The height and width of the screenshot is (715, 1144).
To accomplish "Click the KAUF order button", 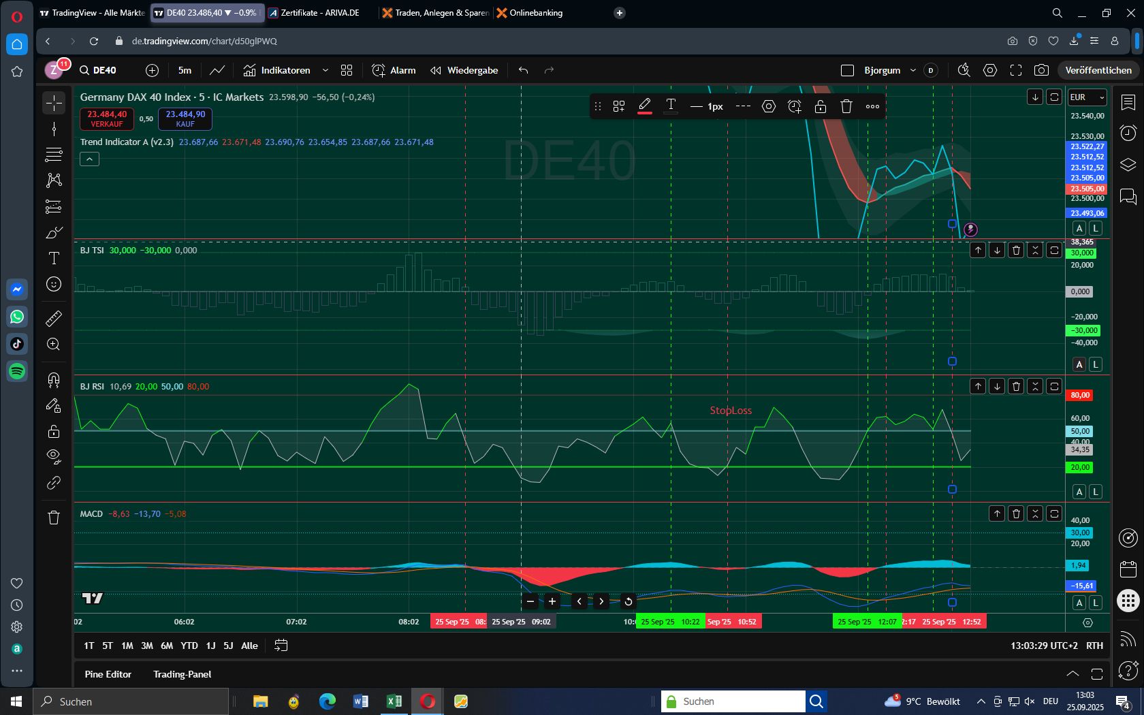I will [185, 118].
